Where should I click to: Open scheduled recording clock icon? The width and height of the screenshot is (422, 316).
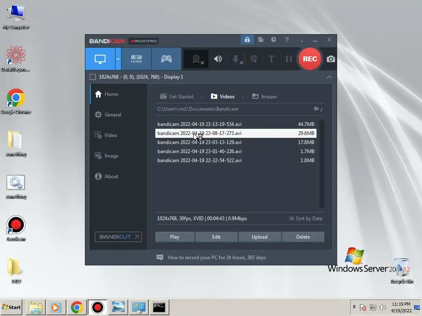pyautogui.click(x=274, y=40)
